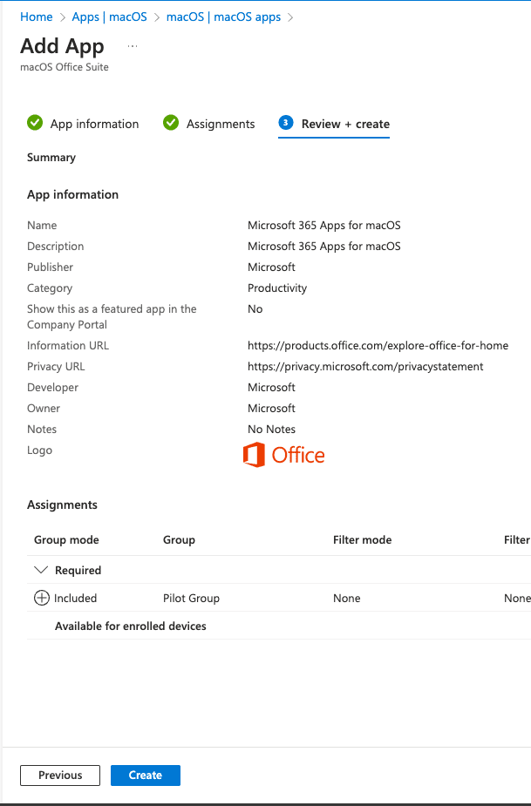Click the green checkmark on Assignments step
Viewport: 531px width, 806px height.
point(171,123)
